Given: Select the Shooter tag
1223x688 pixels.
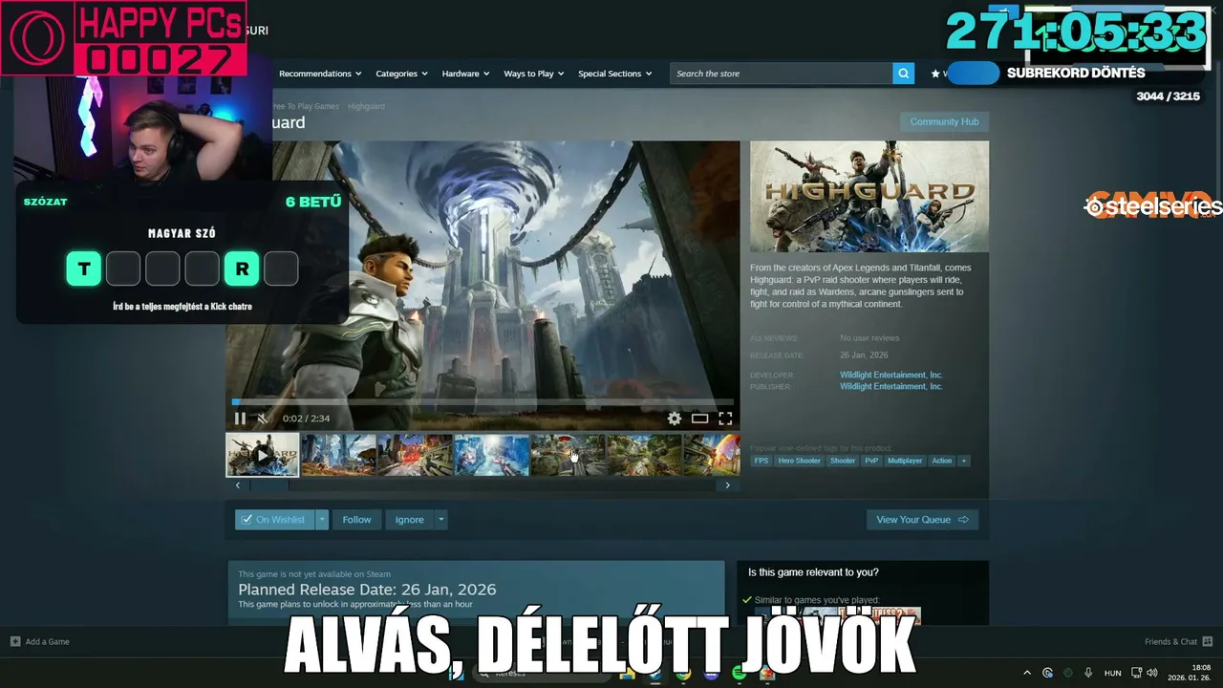Looking at the screenshot, I should pyautogui.click(x=843, y=461).
